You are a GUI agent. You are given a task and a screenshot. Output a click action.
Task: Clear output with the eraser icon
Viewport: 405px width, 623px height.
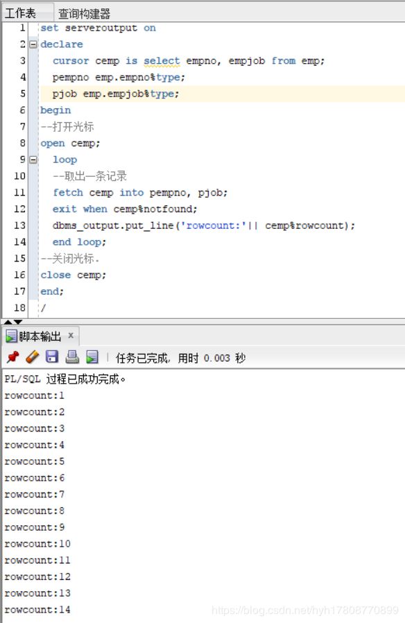(x=33, y=357)
